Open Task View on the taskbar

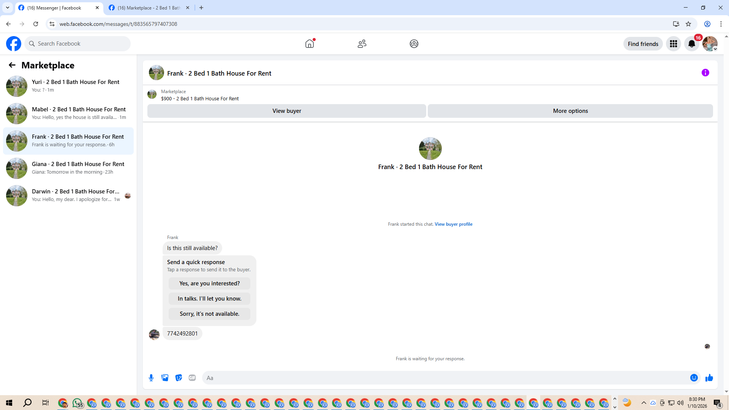(45, 403)
